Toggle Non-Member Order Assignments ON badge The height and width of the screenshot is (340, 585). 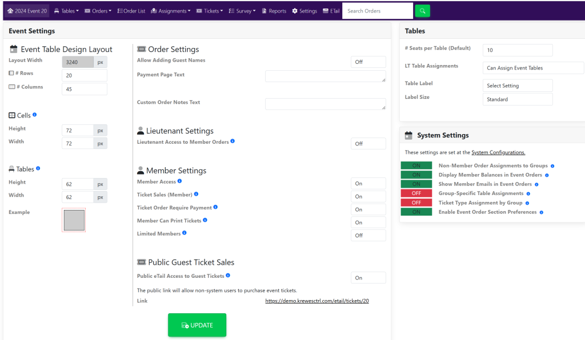pos(416,165)
